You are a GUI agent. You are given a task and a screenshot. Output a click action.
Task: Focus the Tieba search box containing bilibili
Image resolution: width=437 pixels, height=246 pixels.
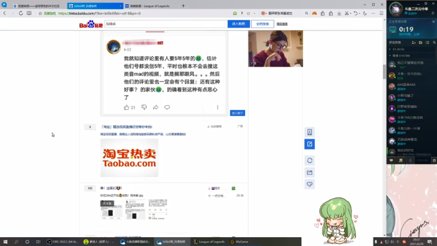[166, 24]
